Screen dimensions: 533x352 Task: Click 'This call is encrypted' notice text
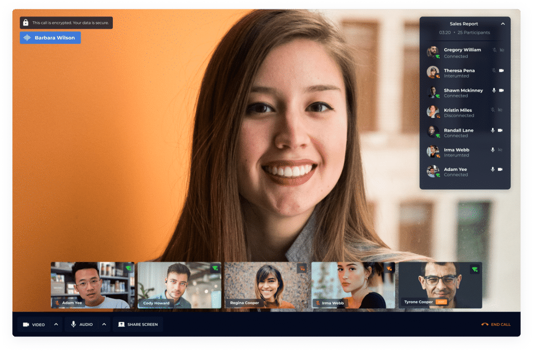click(71, 23)
